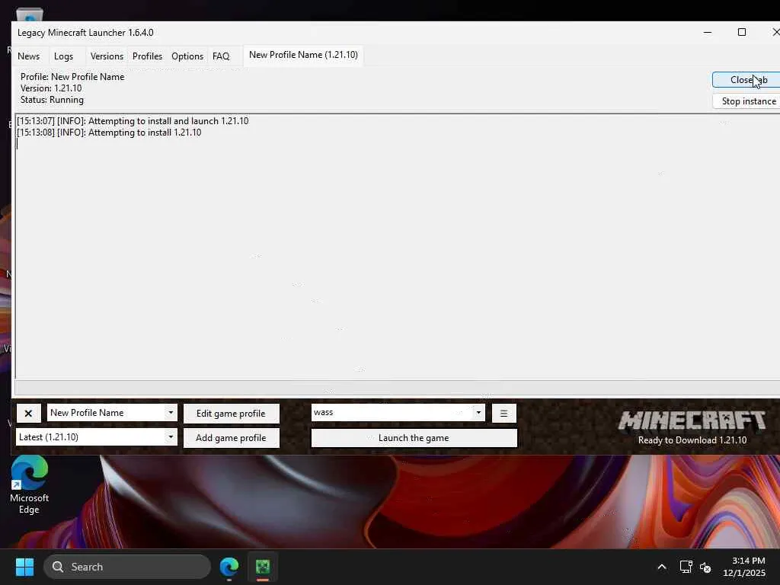Minimize the Legacy Minecraft Launcher window
Image resolution: width=780 pixels, height=585 pixels.
tap(708, 32)
